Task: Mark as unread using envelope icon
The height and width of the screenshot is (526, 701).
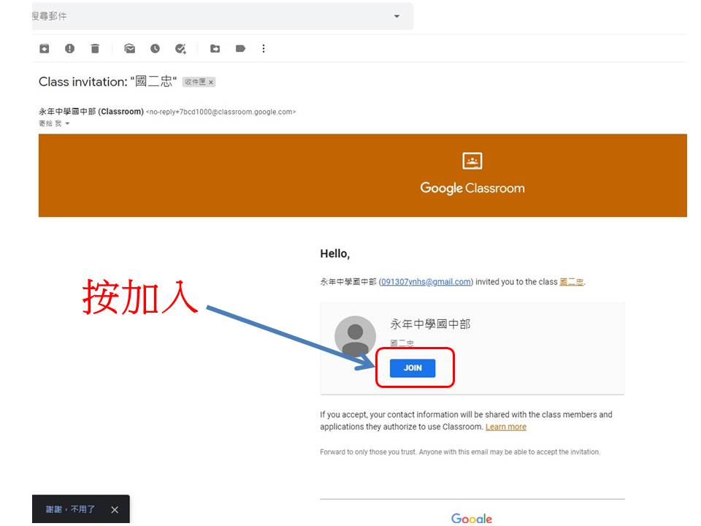Action: click(130, 48)
